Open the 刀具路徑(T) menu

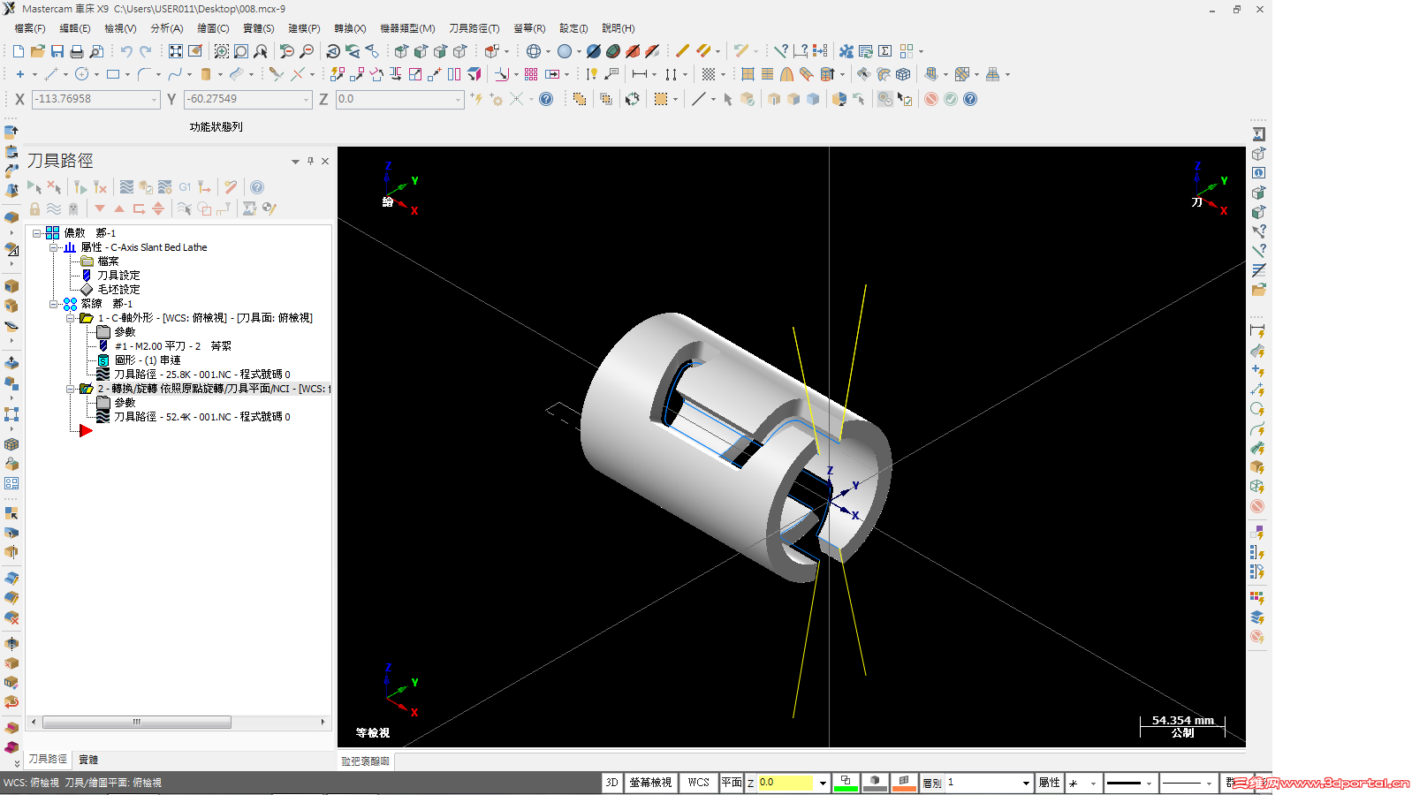click(x=474, y=28)
